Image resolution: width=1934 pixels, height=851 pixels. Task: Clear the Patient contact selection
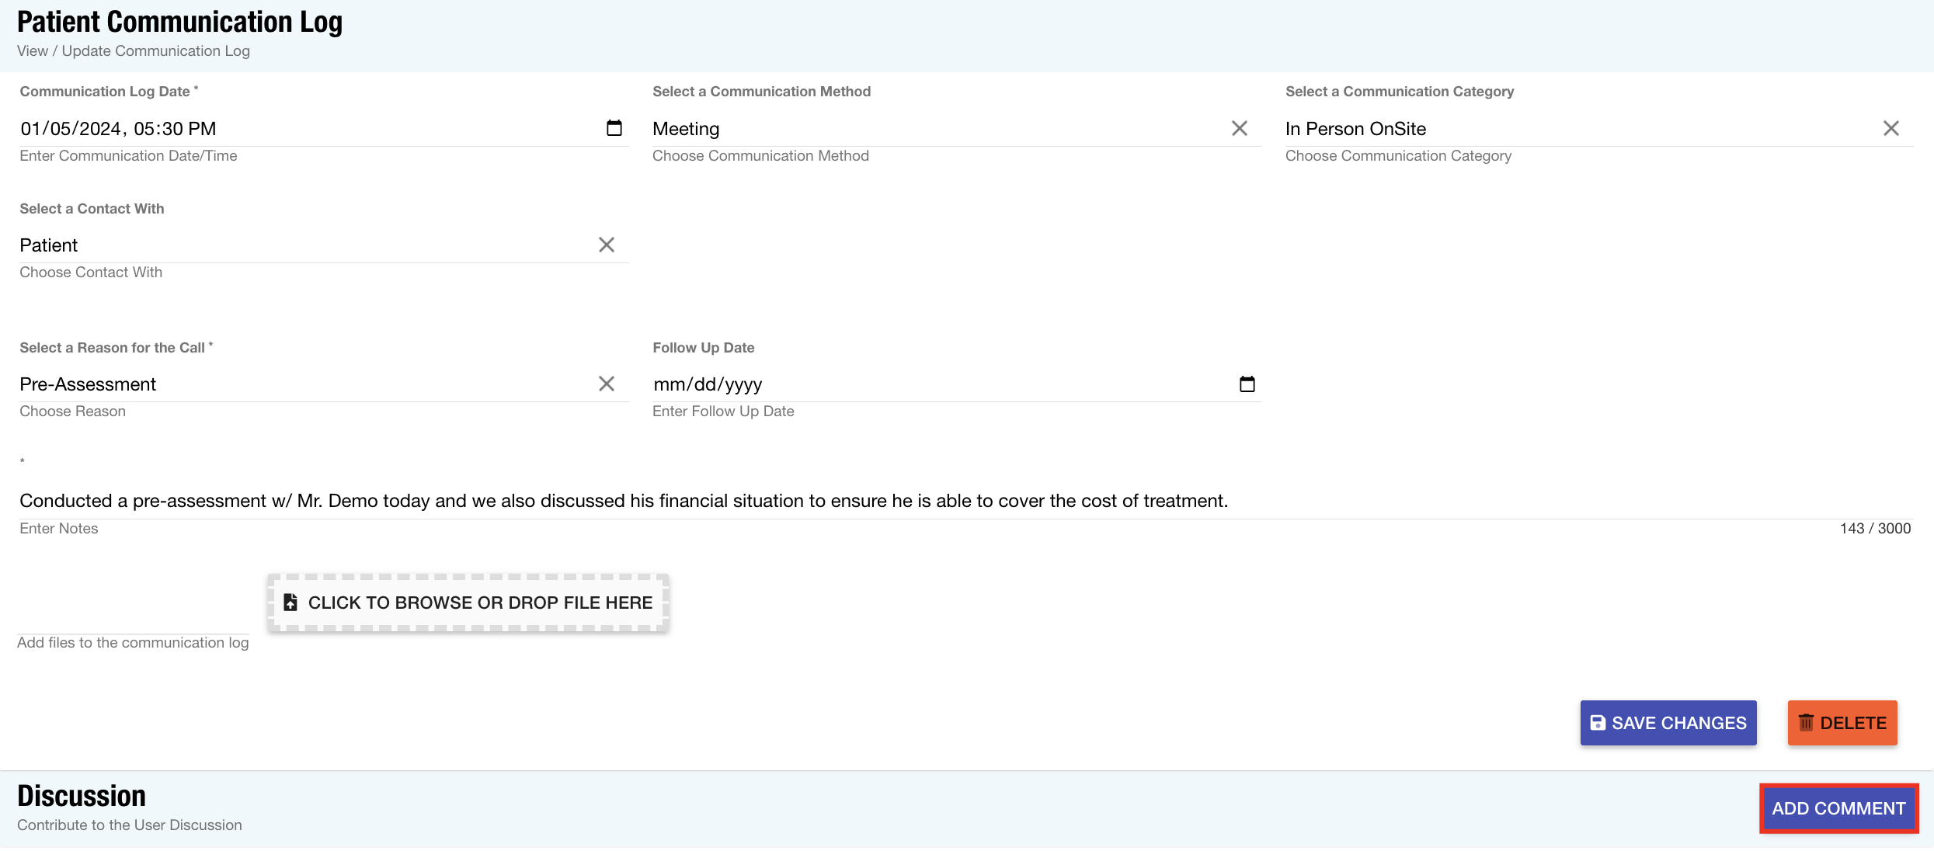pos(607,244)
